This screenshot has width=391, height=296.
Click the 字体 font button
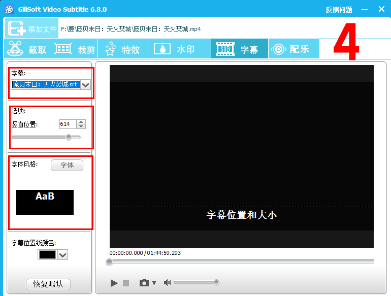[67, 165]
